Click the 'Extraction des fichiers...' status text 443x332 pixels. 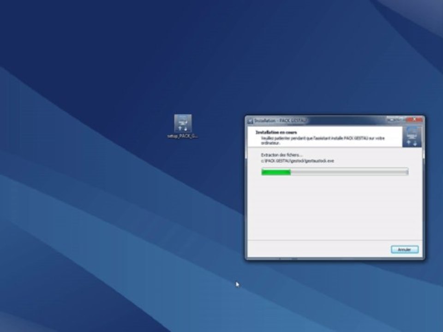281,155
